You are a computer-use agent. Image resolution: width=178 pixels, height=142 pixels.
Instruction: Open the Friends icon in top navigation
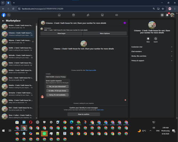click(x=88, y=15)
